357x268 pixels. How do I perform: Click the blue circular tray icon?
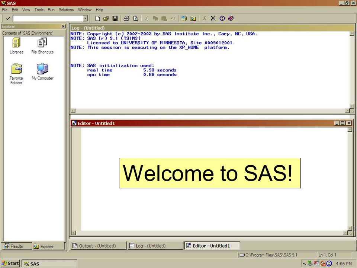click(329, 264)
